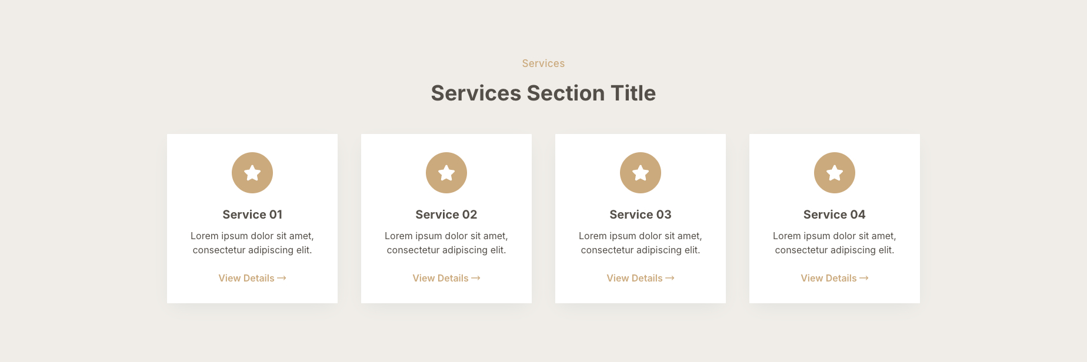The width and height of the screenshot is (1087, 362).
Task: Click the arrow icon beside Service 01's View Details
Action: tap(282, 278)
